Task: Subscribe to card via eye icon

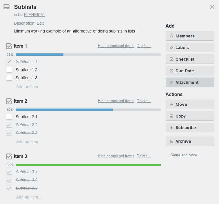Action: 171,128
